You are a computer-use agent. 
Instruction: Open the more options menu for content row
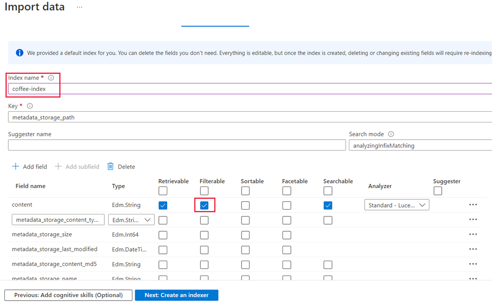point(473,205)
